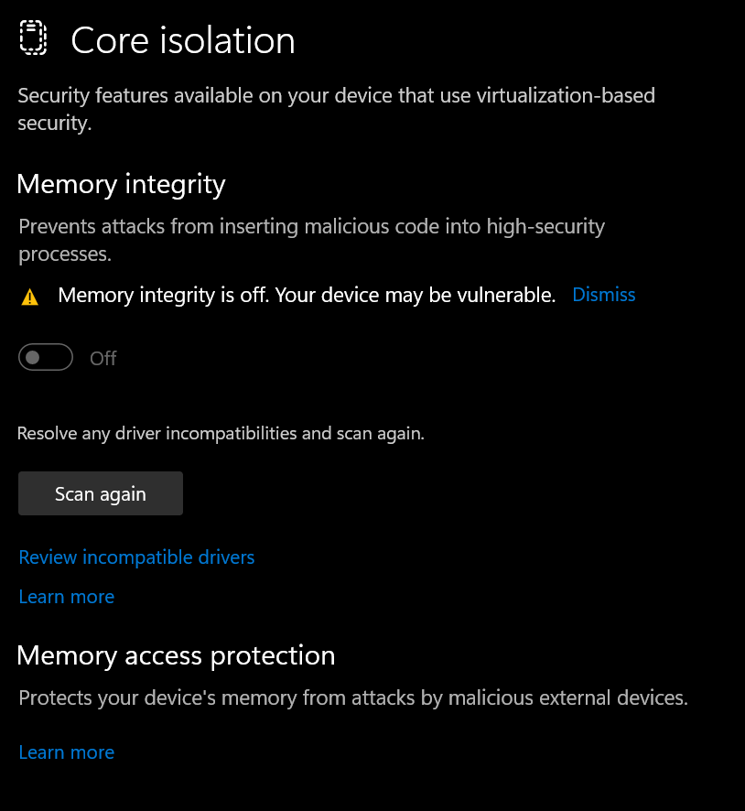Click Learn more under Memory integrity section

[x=66, y=596]
